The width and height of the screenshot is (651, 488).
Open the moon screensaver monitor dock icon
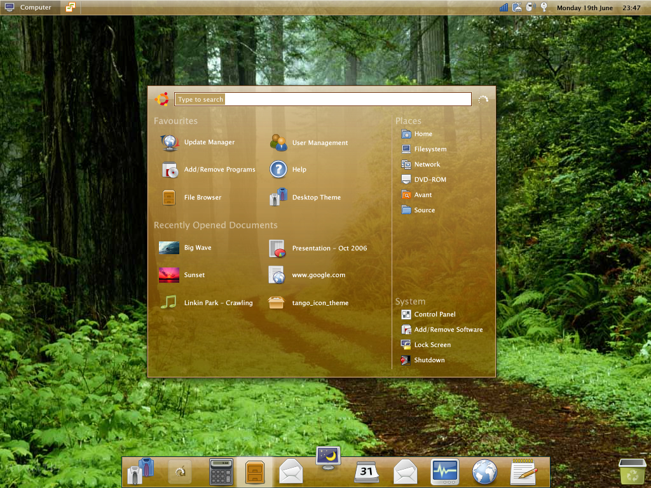pyautogui.click(x=329, y=458)
